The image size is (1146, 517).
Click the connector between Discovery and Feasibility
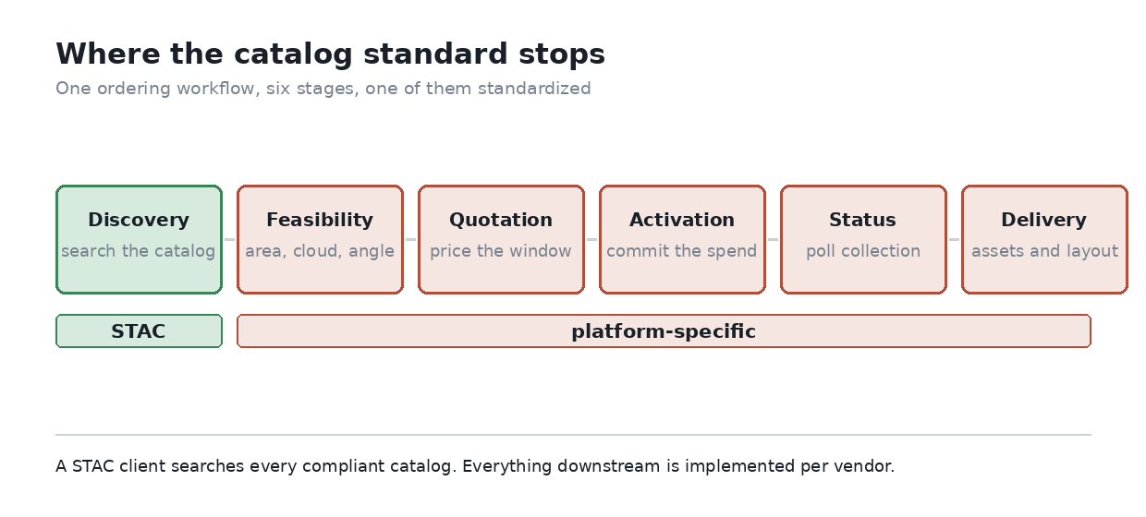pos(229,239)
